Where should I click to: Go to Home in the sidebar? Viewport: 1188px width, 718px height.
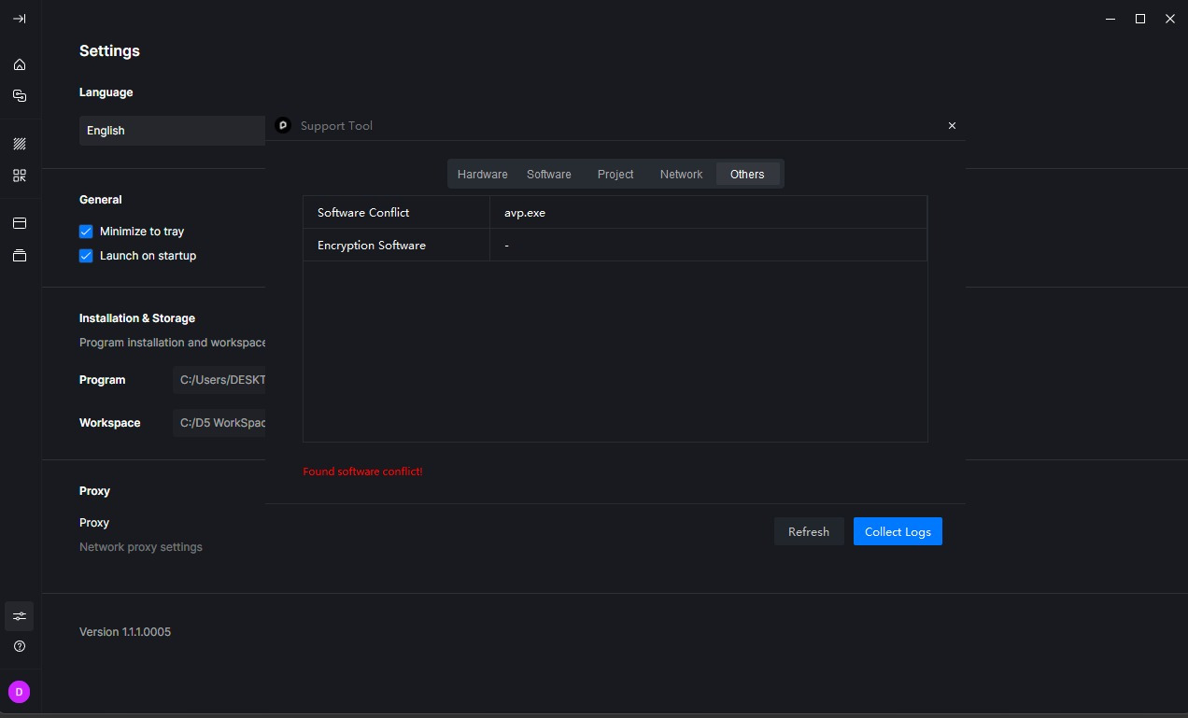[x=20, y=64]
